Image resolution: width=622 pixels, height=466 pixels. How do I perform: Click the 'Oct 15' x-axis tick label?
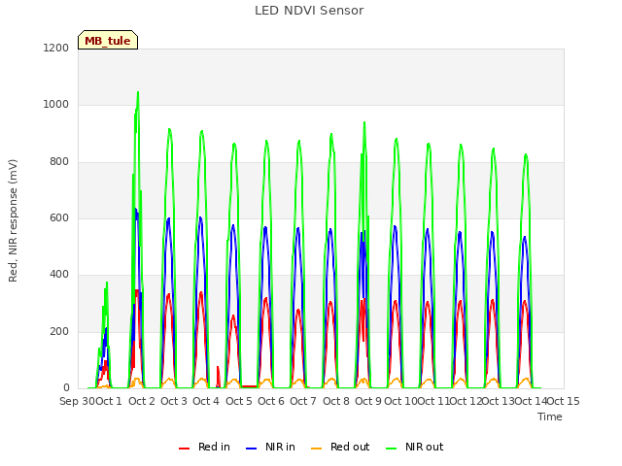point(564,401)
